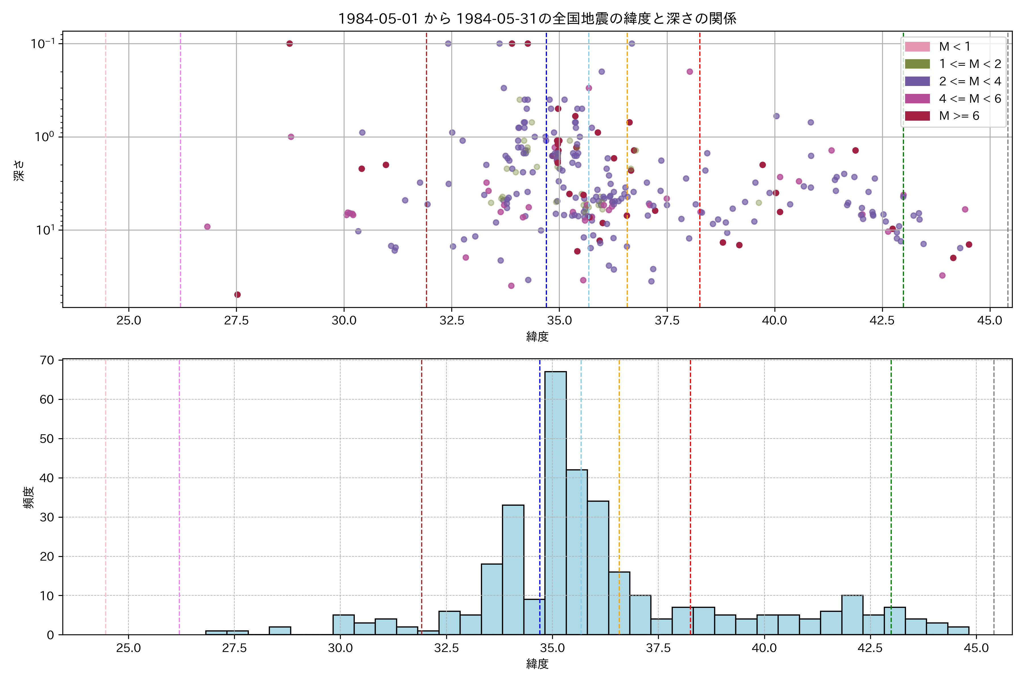Click the olive 1 <= M < 2 legend swatch
This screenshot has height=683, width=1025.
[917, 64]
